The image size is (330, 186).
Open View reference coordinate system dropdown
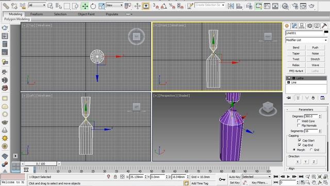point(114,5)
